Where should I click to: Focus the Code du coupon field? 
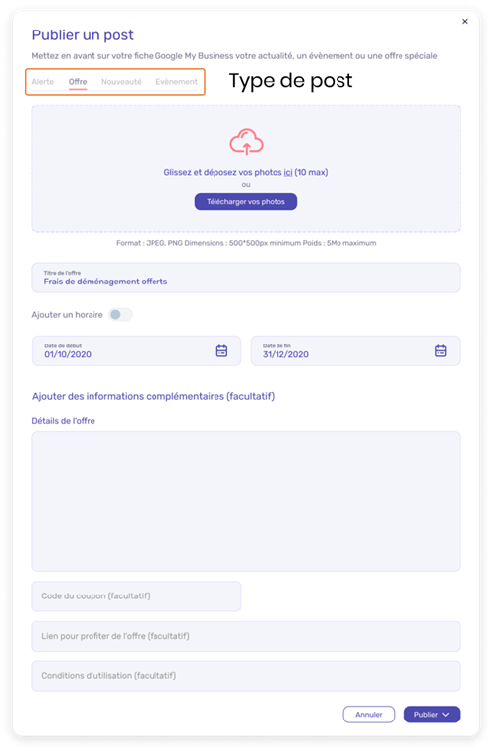click(137, 596)
